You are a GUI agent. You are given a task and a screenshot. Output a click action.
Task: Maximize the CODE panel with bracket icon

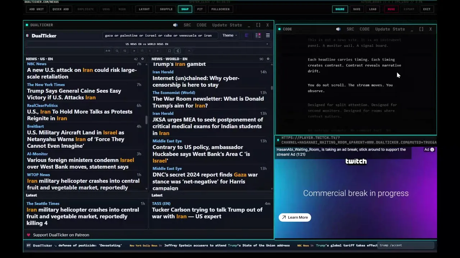point(421,29)
